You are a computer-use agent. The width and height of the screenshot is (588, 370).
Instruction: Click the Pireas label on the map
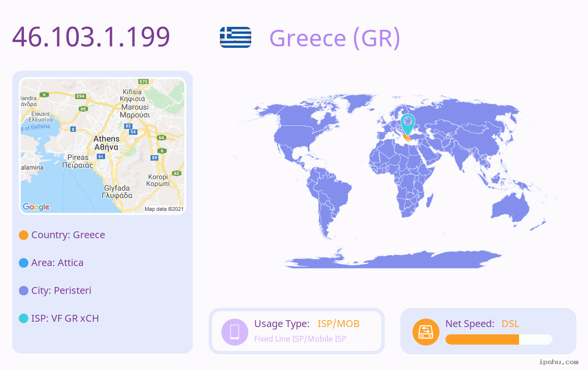[78, 157]
